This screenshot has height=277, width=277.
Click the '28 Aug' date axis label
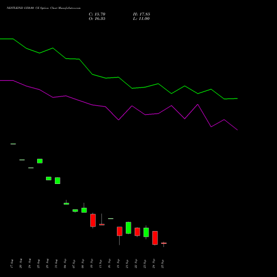coord(48,264)
